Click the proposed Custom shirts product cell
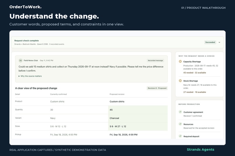235x156 pixels. (117, 101)
